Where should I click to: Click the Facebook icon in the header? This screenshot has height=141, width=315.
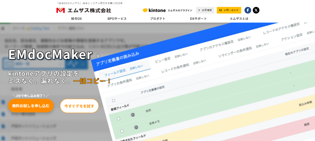pyautogui.click(x=248, y=10)
